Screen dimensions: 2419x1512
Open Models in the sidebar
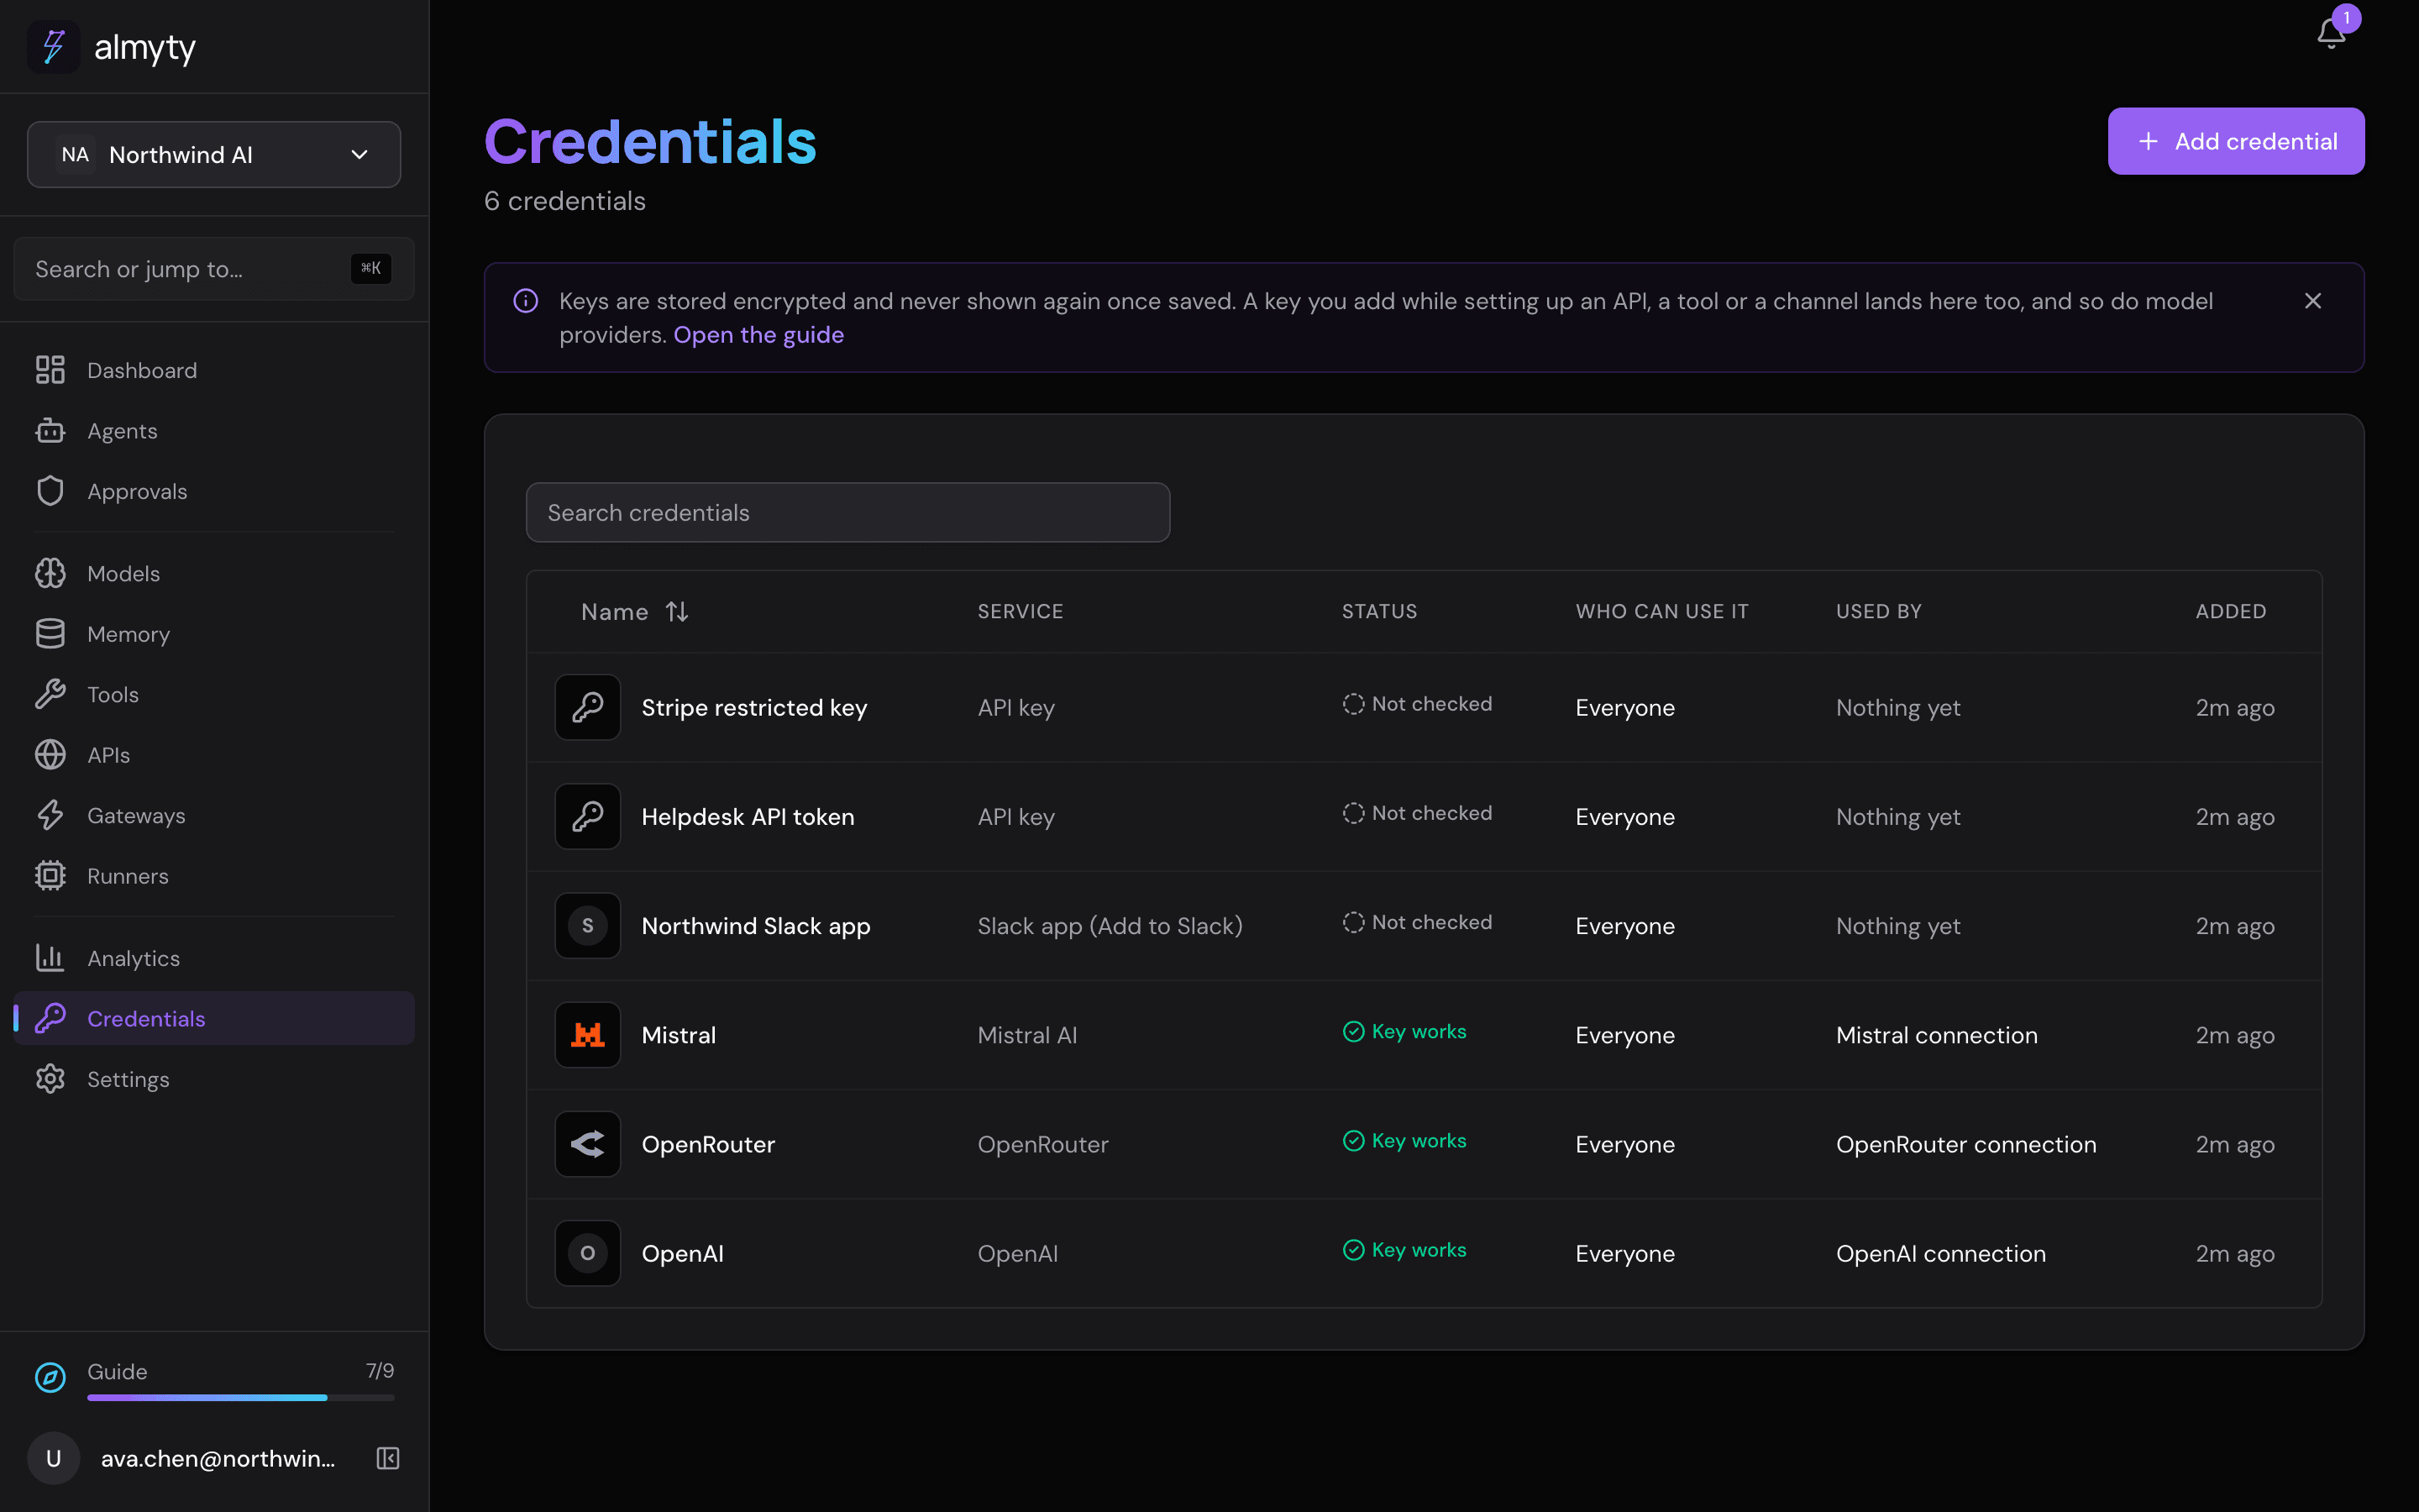click(214, 573)
